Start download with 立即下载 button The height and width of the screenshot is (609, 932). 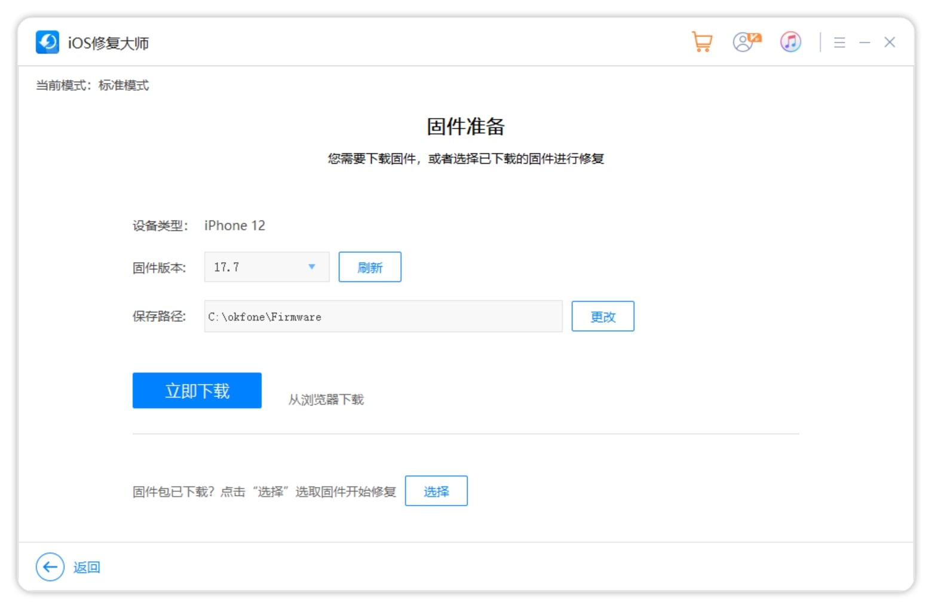coord(197,390)
